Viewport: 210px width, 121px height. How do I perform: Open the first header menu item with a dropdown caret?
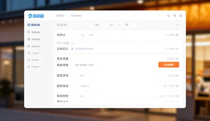(x=61, y=16)
